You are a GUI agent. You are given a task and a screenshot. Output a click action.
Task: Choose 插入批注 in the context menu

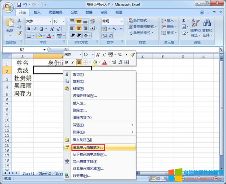[82, 140]
